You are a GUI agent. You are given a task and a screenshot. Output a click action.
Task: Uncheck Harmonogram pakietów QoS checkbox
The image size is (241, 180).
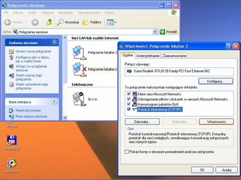coord(128,104)
